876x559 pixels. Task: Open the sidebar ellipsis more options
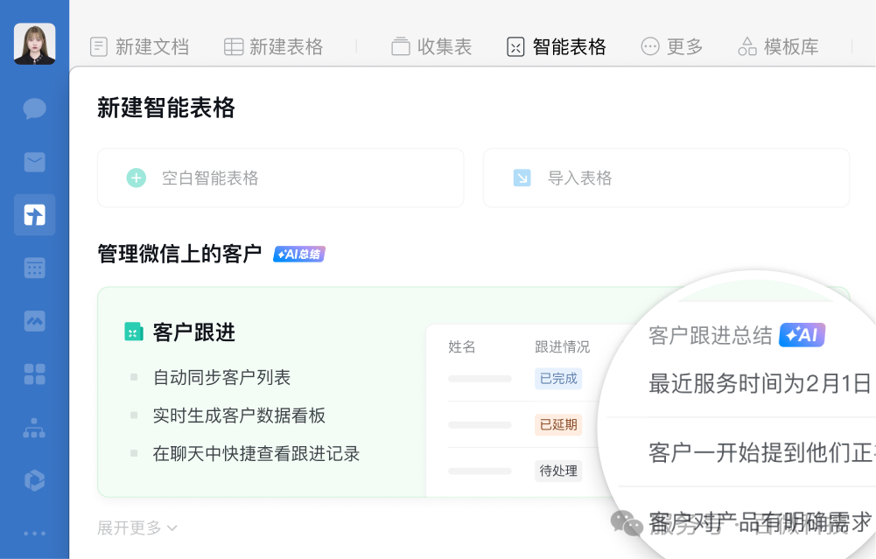click(33, 534)
